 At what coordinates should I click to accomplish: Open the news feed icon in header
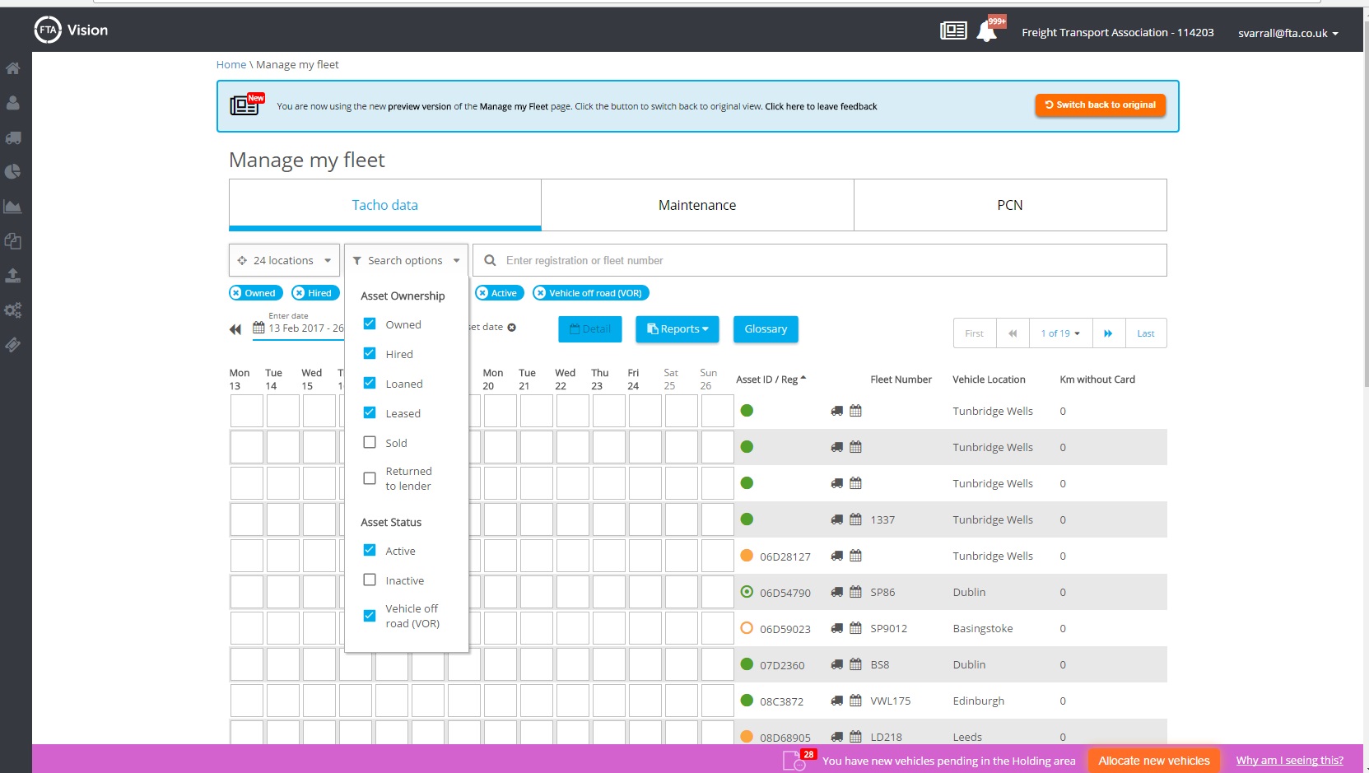953,31
